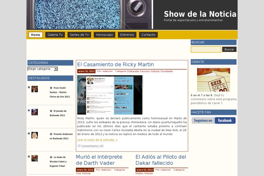Viewport: 264px width, 176px height.
Task: Click the comment bubble icon
Action: click(x=79, y=146)
